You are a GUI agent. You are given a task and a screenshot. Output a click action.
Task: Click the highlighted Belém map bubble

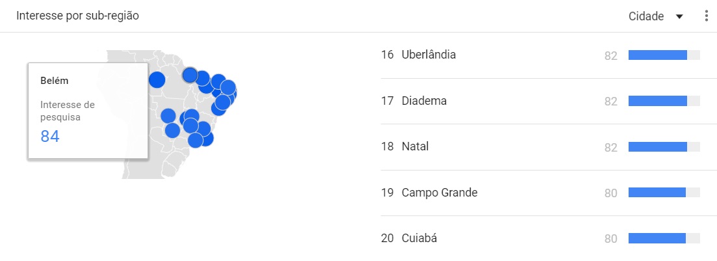coord(190,75)
